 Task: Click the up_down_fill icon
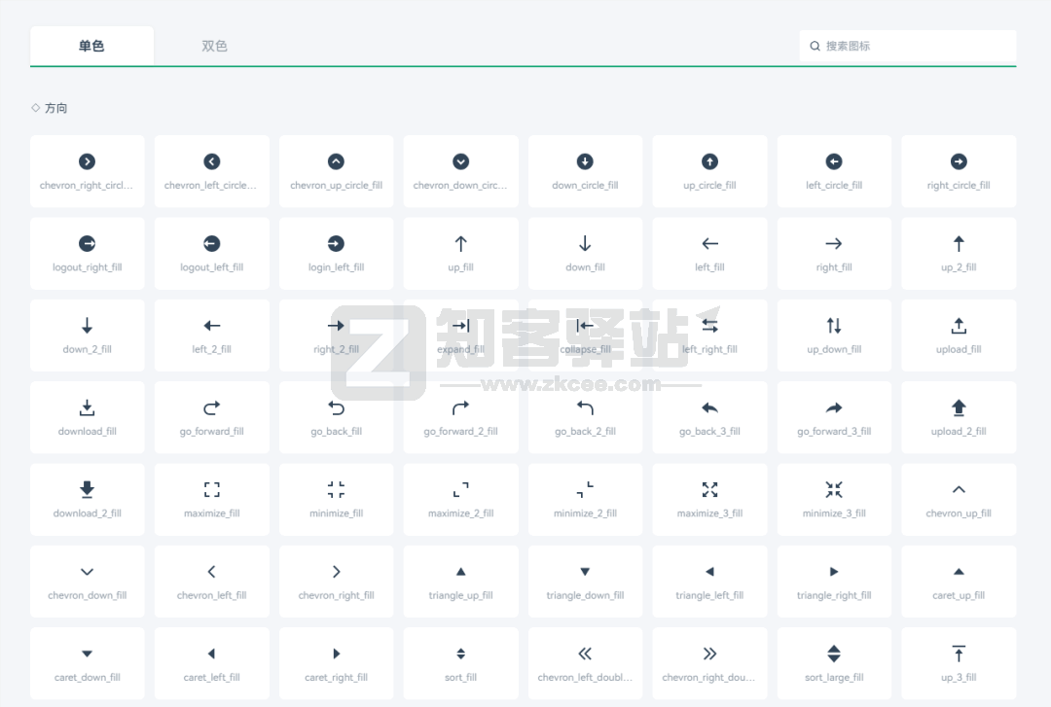click(834, 334)
